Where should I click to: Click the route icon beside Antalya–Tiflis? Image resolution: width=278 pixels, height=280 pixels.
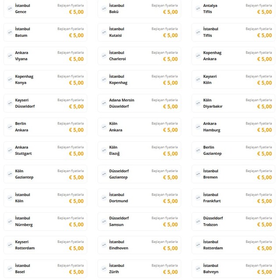(x=198, y=8)
